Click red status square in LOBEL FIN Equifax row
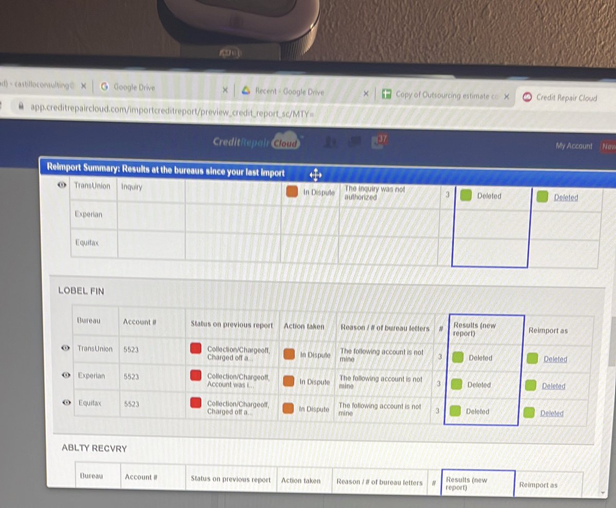616x508 pixels. click(x=196, y=402)
